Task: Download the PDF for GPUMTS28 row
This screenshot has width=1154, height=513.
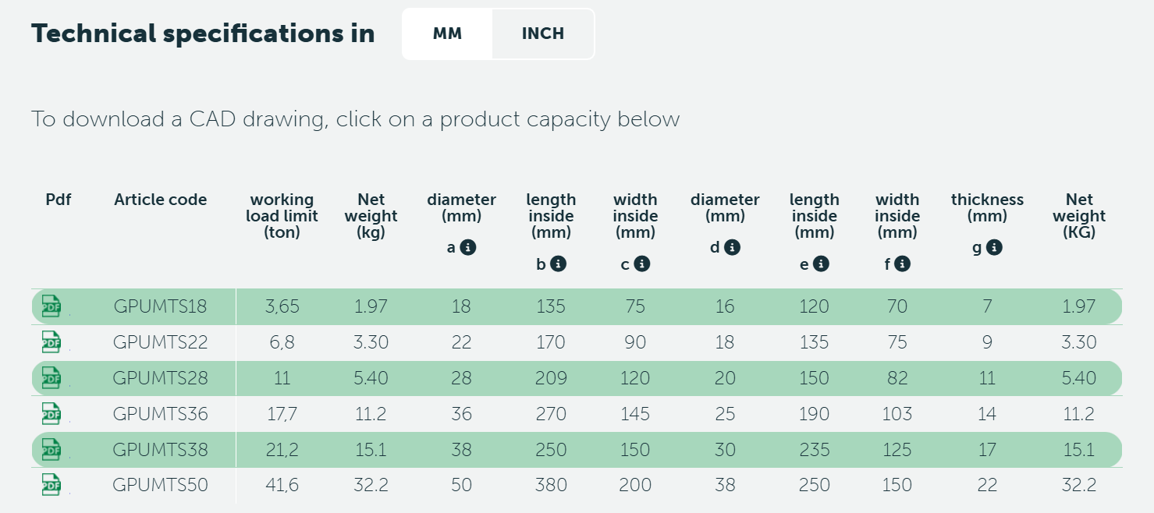Action: (51, 377)
